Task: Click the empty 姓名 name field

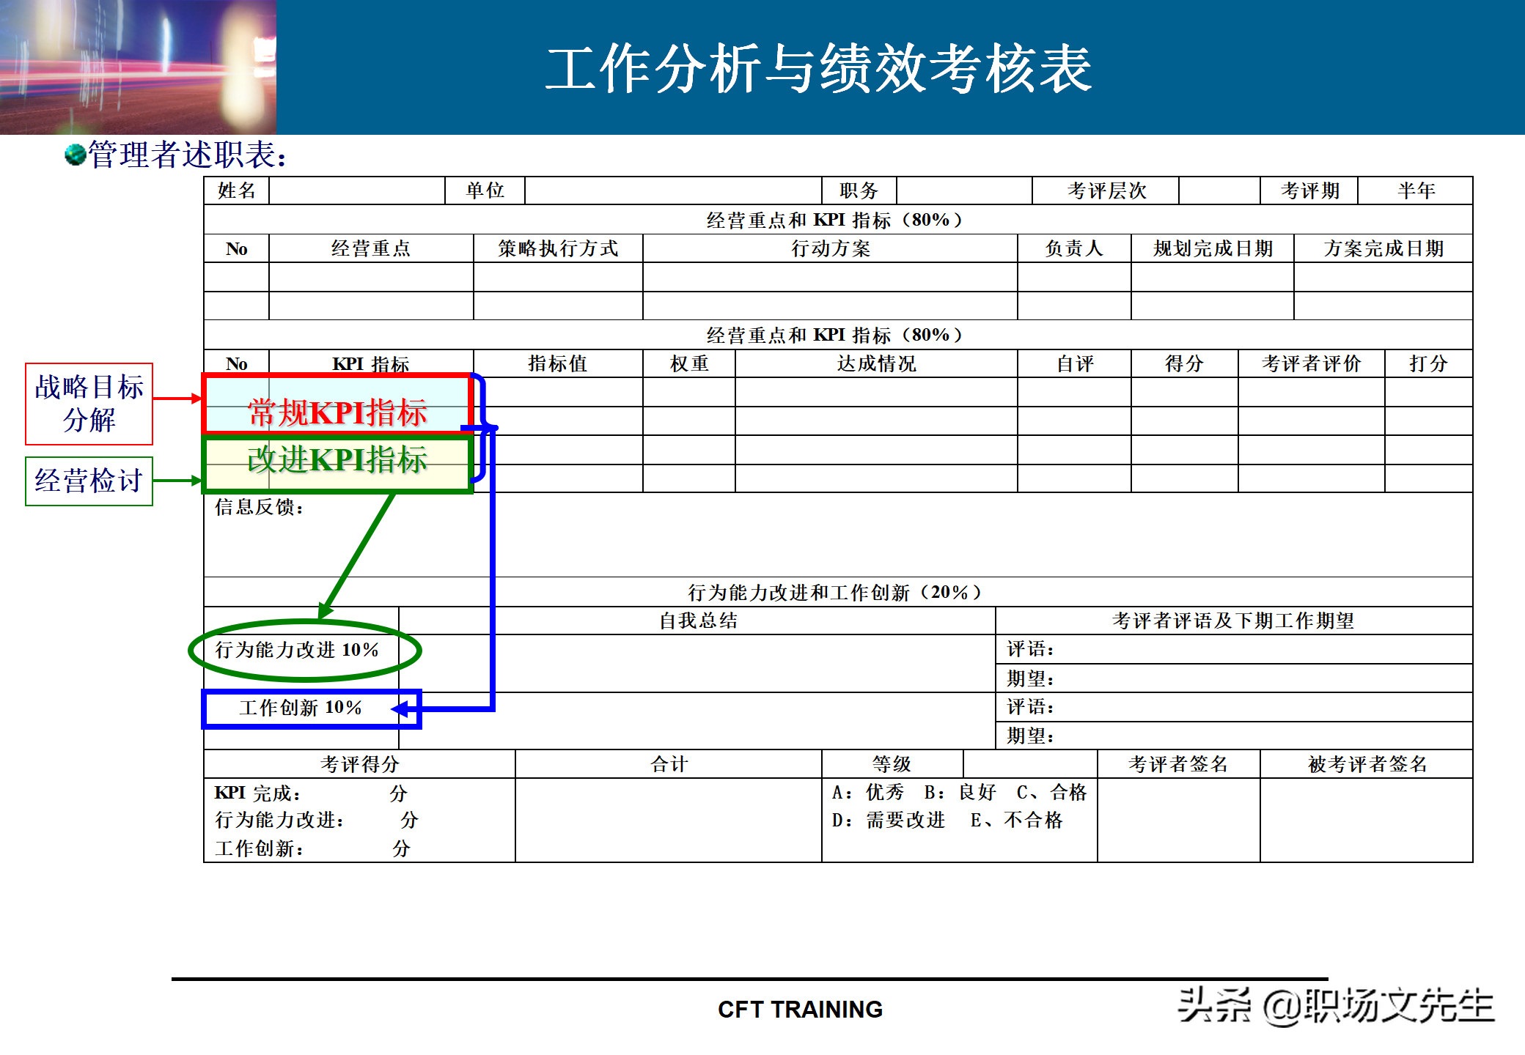Action: pos(356,190)
